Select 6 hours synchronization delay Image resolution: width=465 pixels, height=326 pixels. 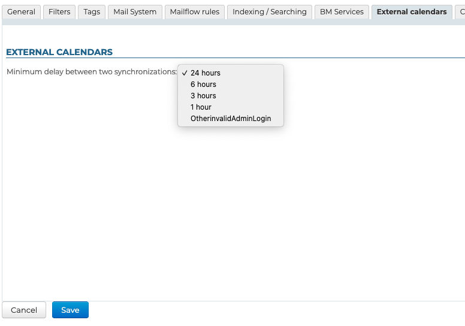coord(203,84)
